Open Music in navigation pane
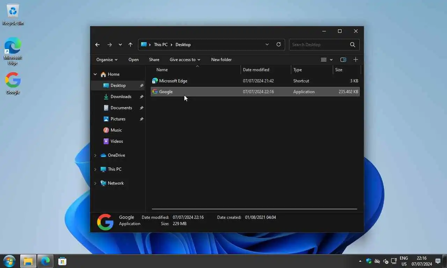Image resolution: width=447 pixels, height=268 pixels. pyautogui.click(x=116, y=130)
